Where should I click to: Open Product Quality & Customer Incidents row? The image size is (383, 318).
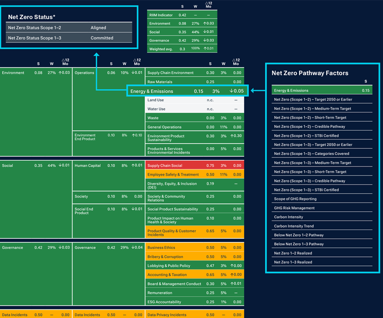pyautogui.click(x=194, y=233)
